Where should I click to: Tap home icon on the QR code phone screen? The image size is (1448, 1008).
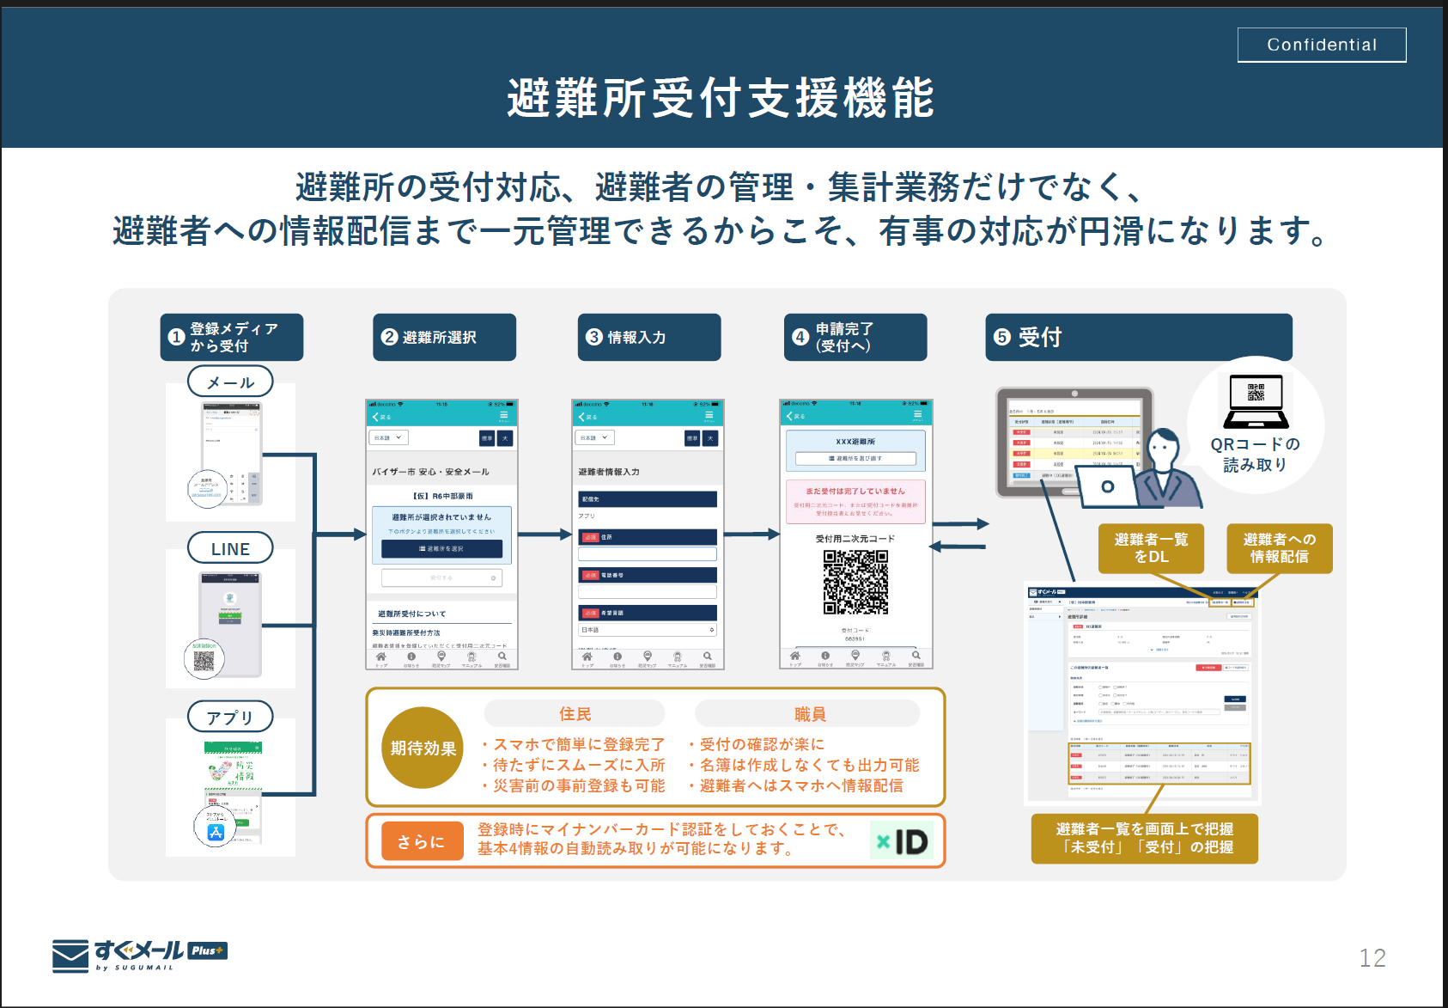click(795, 657)
